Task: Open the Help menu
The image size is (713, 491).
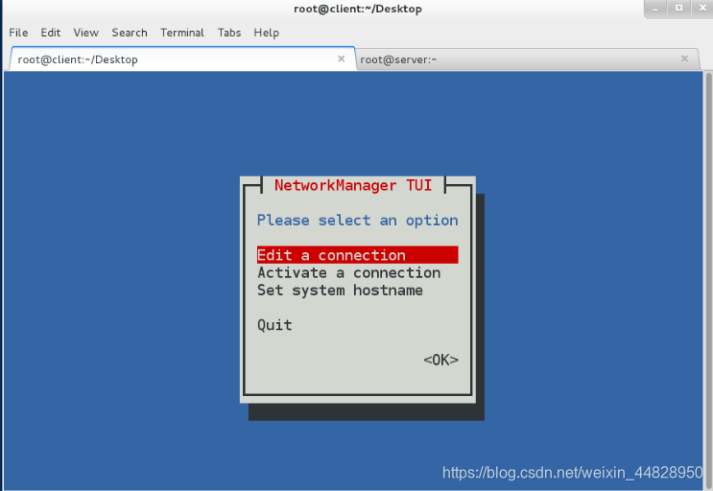Action: click(x=267, y=33)
